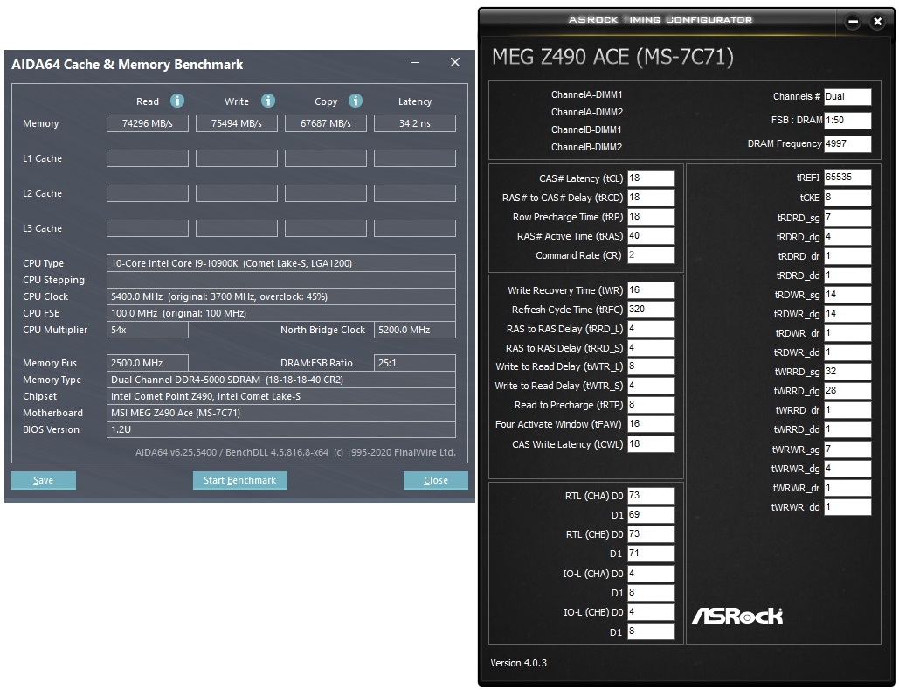Viewport: 899px width, 690px height.
Task: Click the Copy info icon in AIDA64
Action: pyautogui.click(x=356, y=101)
